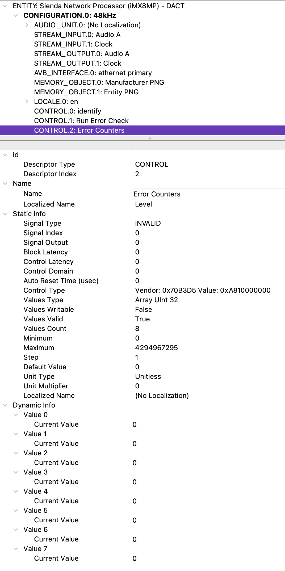This screenshot has height=571, width=285.
Task: Select the CONFIGURATION.0: 48kHz row
Action: pos(142,15)
